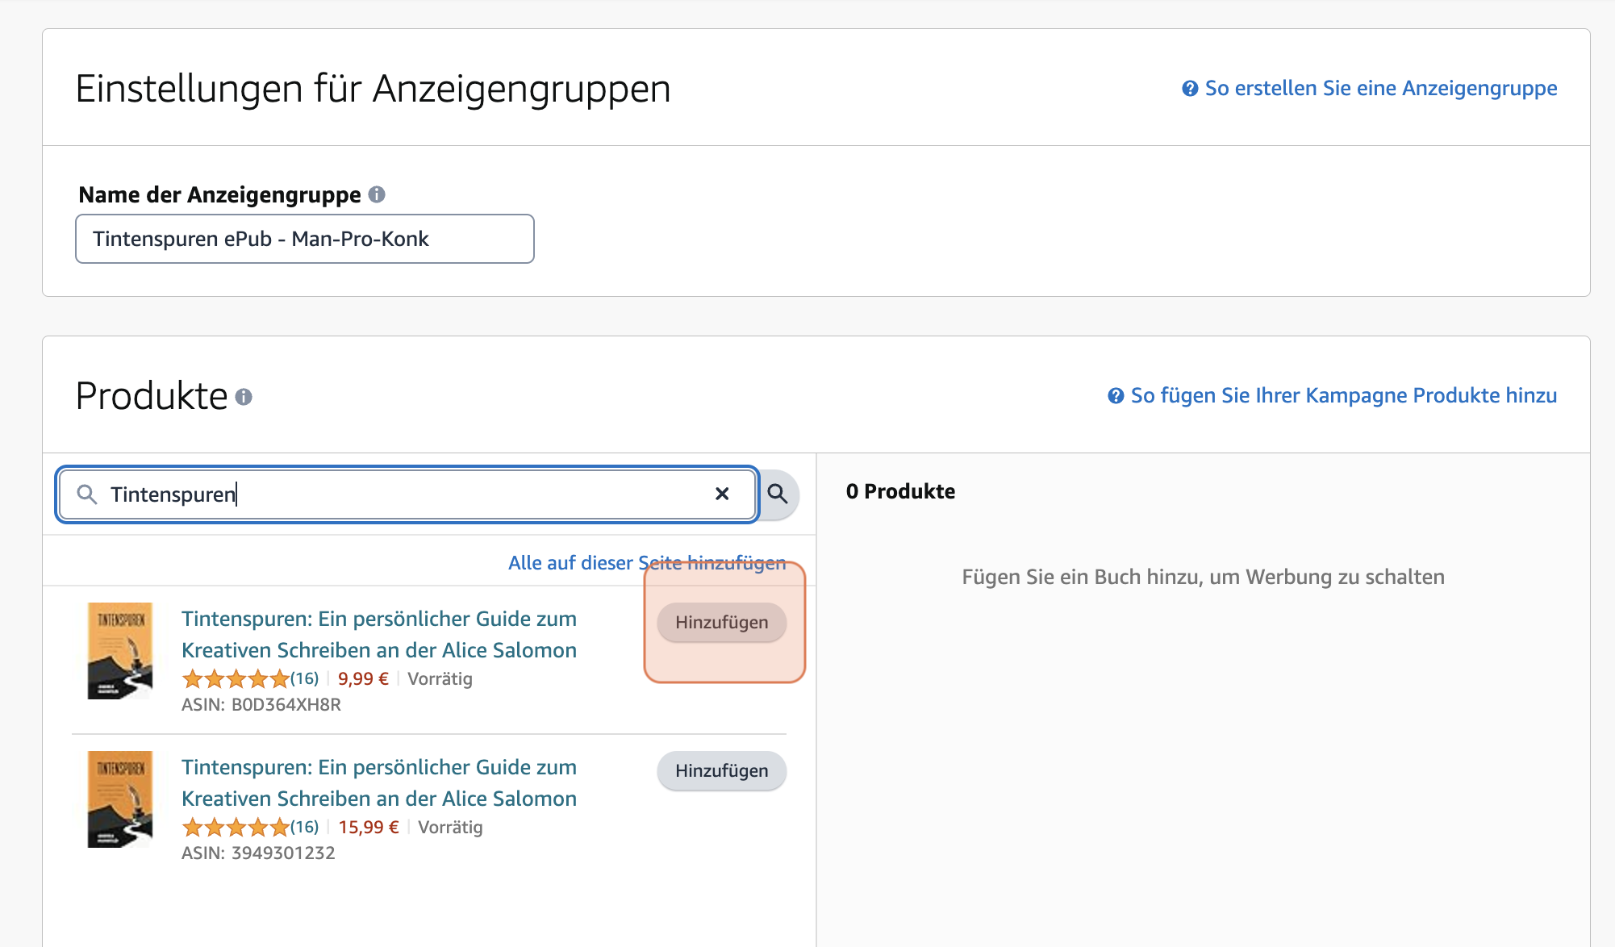Click the (16) review count of the first product

point(303,678)
